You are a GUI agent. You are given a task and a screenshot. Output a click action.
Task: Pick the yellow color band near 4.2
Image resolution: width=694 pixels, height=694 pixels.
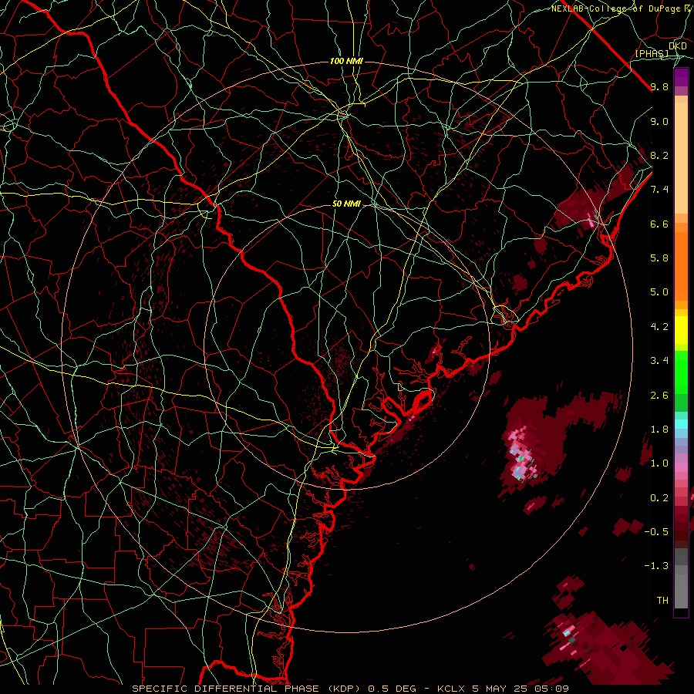(681, 330)
